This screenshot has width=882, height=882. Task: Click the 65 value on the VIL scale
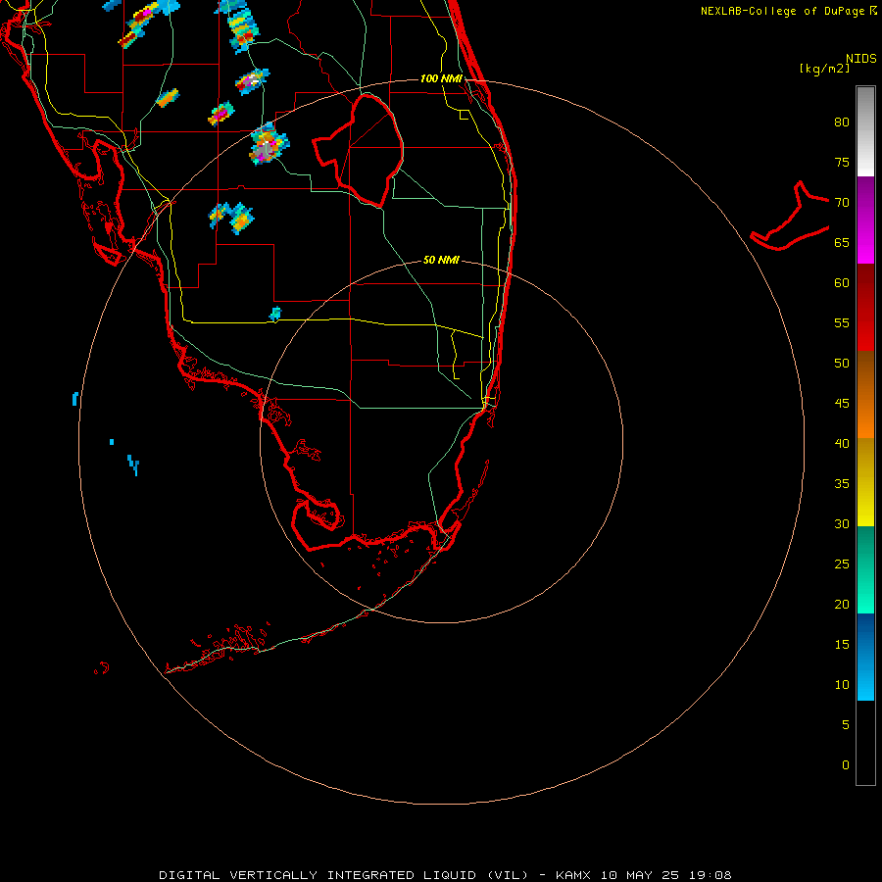(x=842, y=242)
